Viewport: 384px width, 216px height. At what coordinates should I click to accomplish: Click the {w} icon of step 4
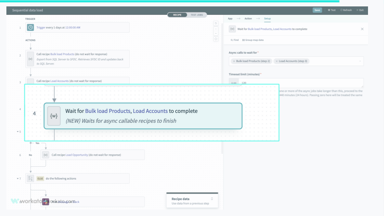pyautogui.click(x=54, y=116)
